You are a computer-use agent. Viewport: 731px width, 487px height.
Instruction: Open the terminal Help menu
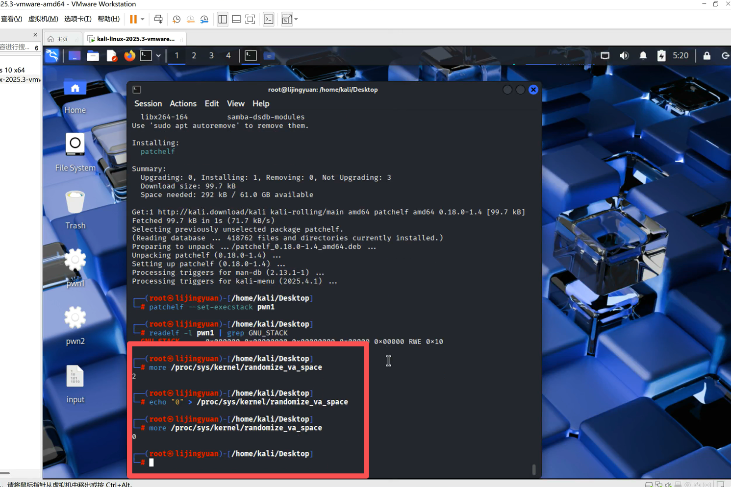point(261,104)
